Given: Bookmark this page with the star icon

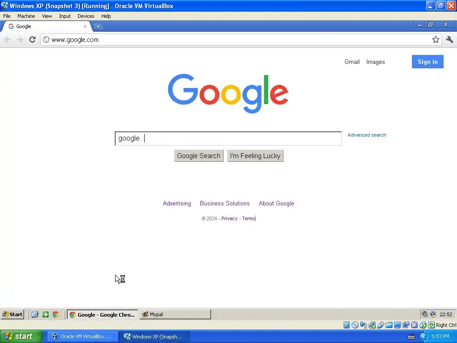Looking at the screenshot, I should pos(436,39).
